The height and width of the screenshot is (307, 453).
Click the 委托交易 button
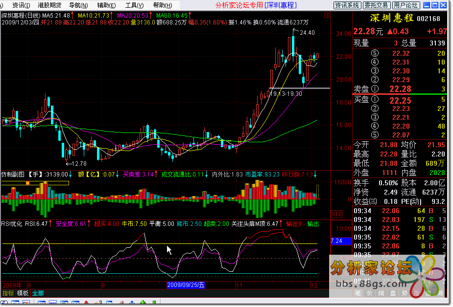click(377, 5)
